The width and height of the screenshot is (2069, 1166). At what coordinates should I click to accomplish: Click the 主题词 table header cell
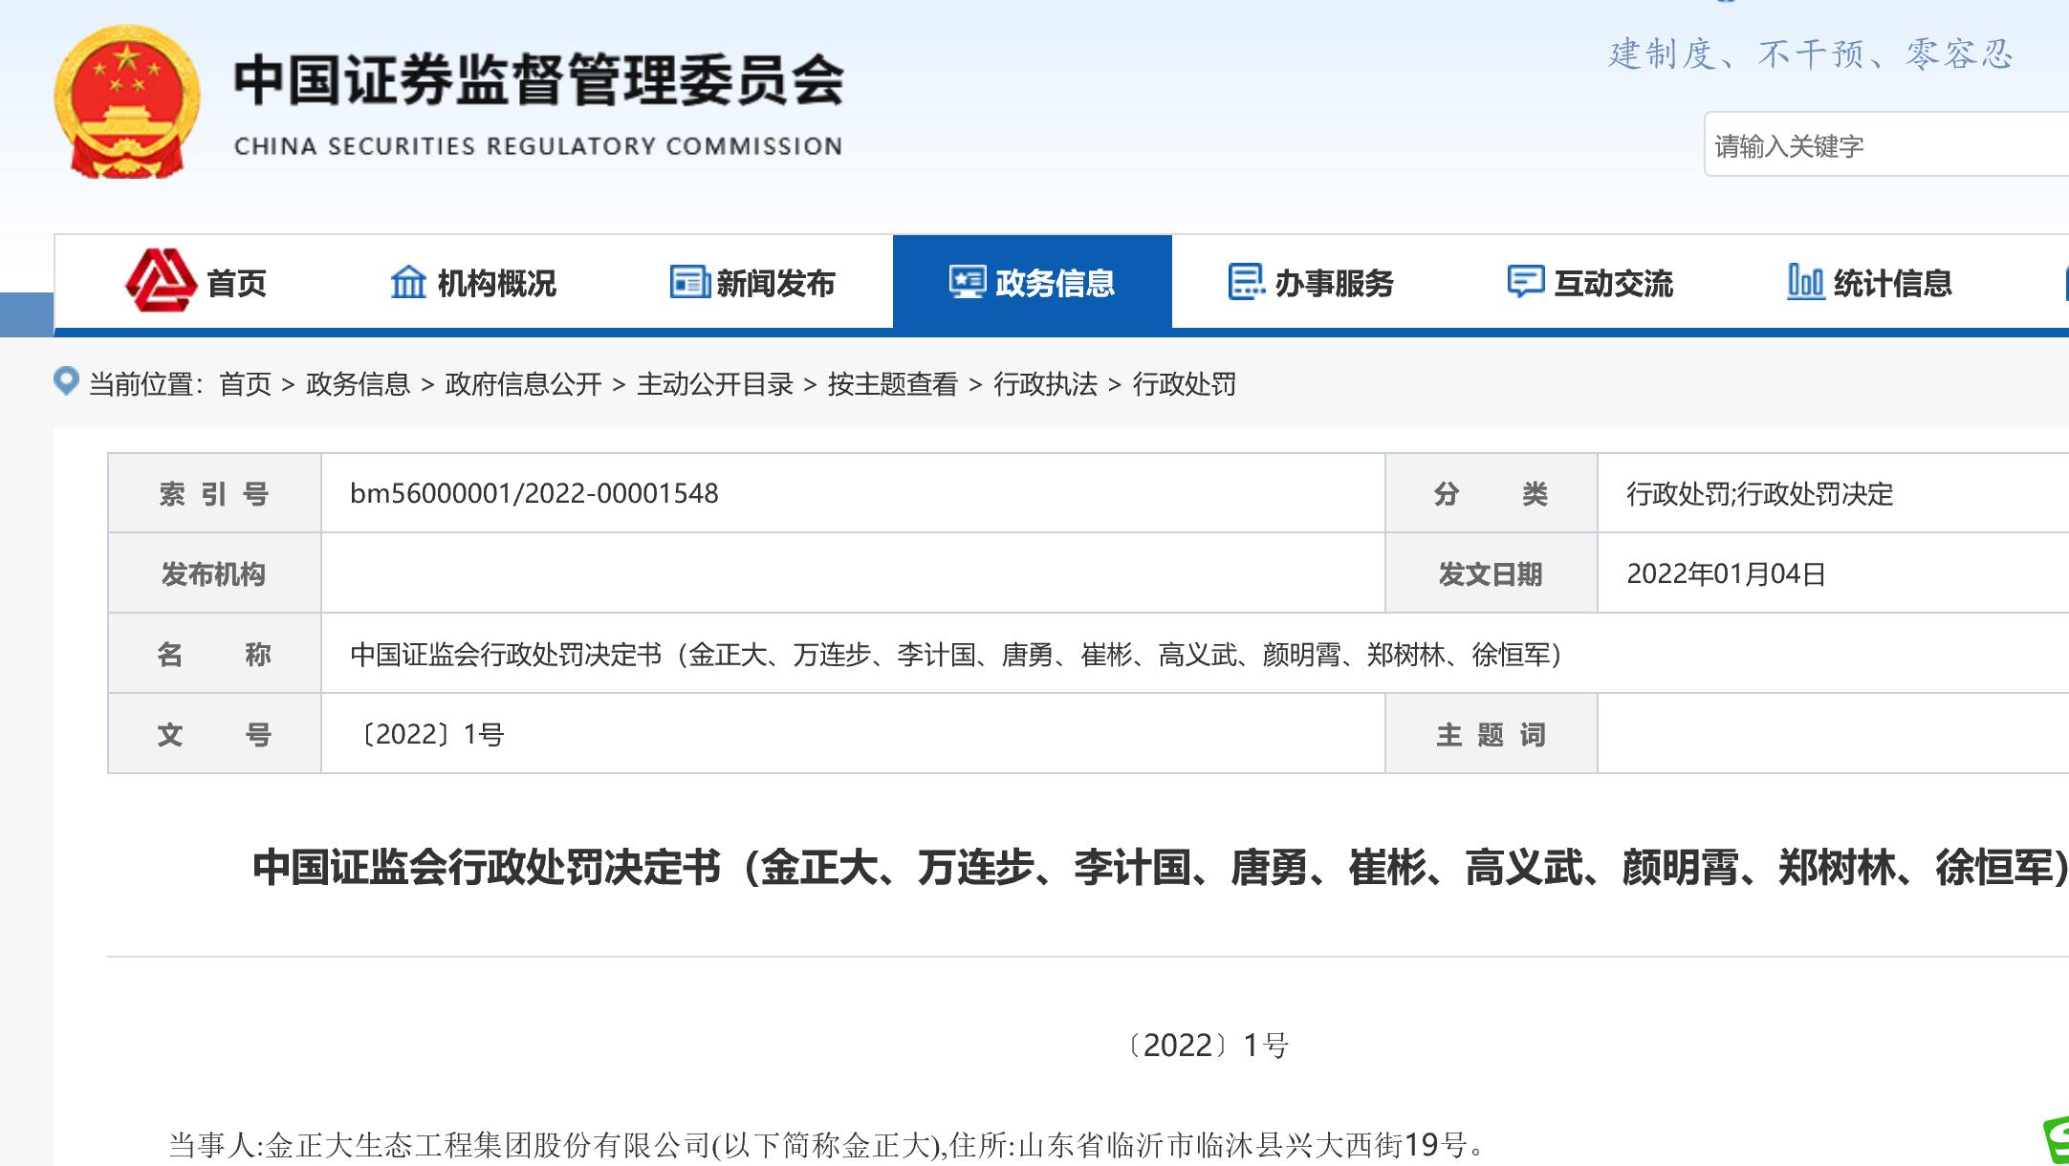pyautogui.click(x=1492, y=734)
